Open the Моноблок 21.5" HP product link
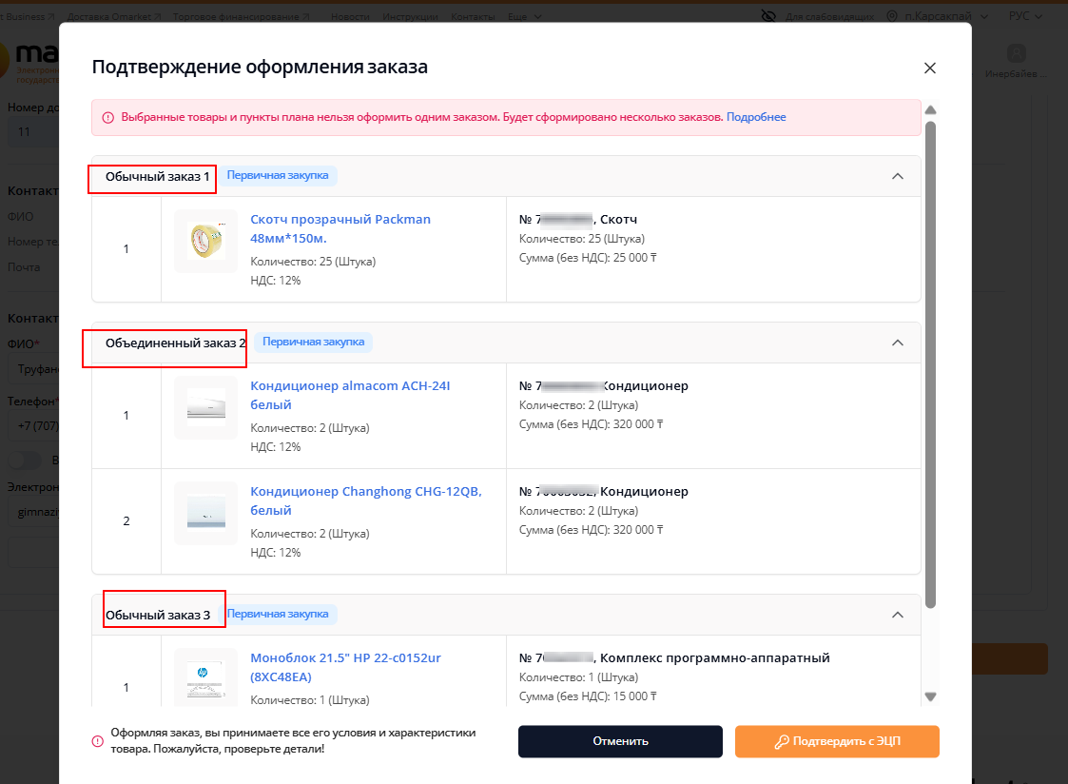Viewport: 1068px width, 784px height. [x=345, y=668]
